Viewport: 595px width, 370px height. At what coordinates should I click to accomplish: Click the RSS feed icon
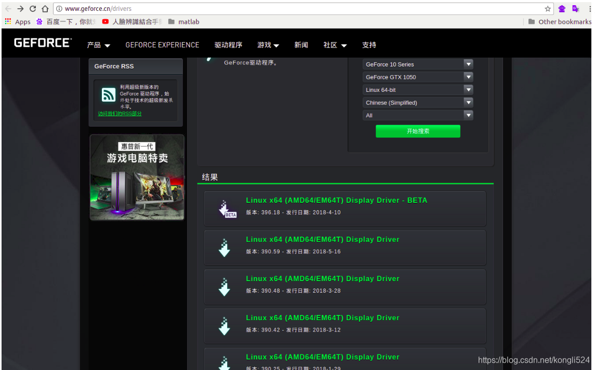109,95
